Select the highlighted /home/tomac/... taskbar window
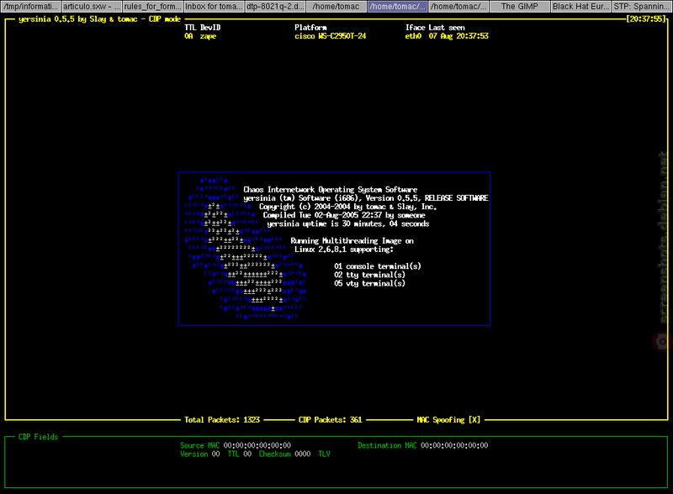Screen dimensions: 673x494 tap(397, 7)
